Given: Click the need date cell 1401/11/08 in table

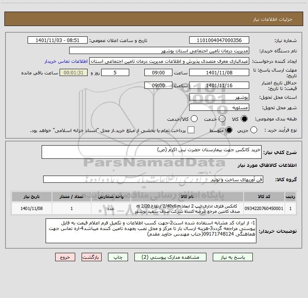Looking at the screenshot, I should [32, 208].
